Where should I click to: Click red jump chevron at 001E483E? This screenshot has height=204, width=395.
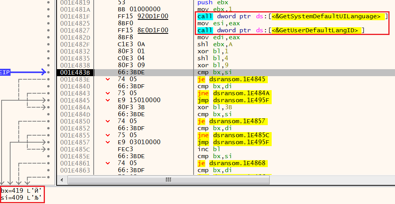pyautogui.click(x=108, y=79)
